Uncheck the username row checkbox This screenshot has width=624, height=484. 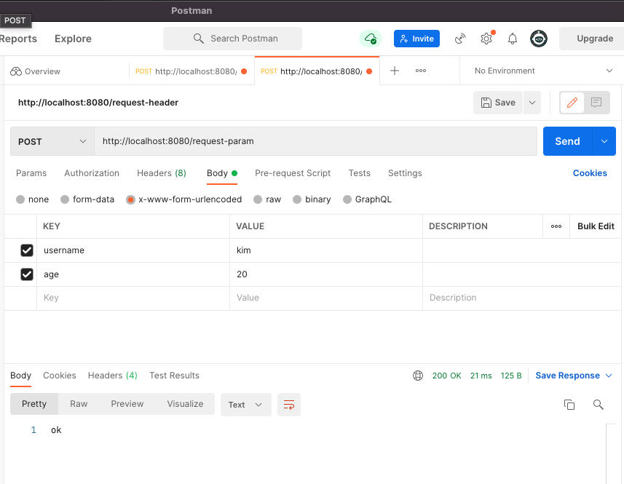click(27, 250)
